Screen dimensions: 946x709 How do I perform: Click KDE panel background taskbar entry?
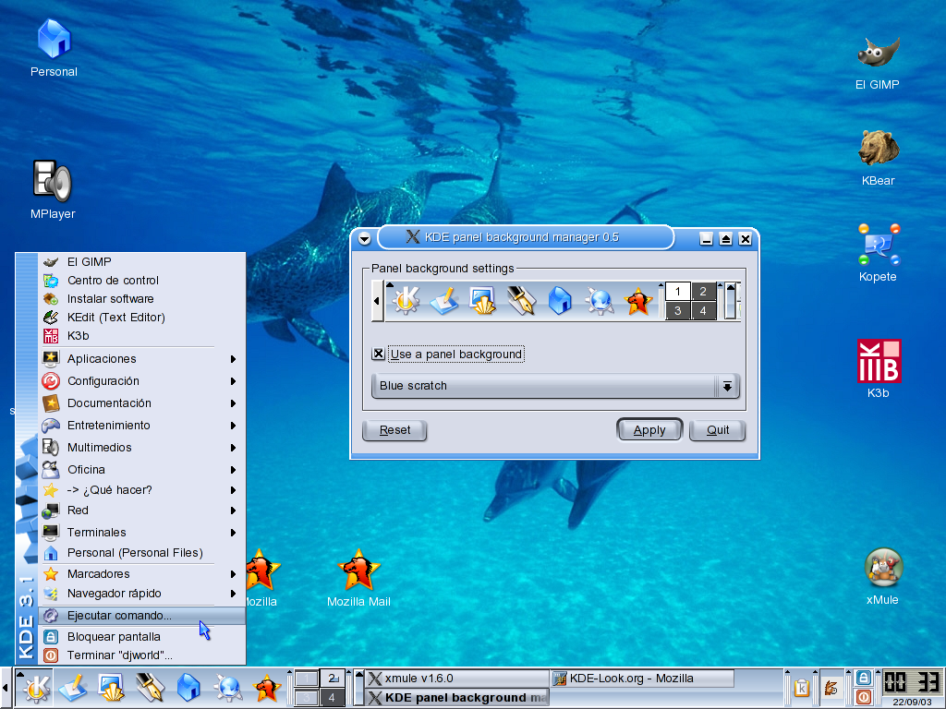456,698
